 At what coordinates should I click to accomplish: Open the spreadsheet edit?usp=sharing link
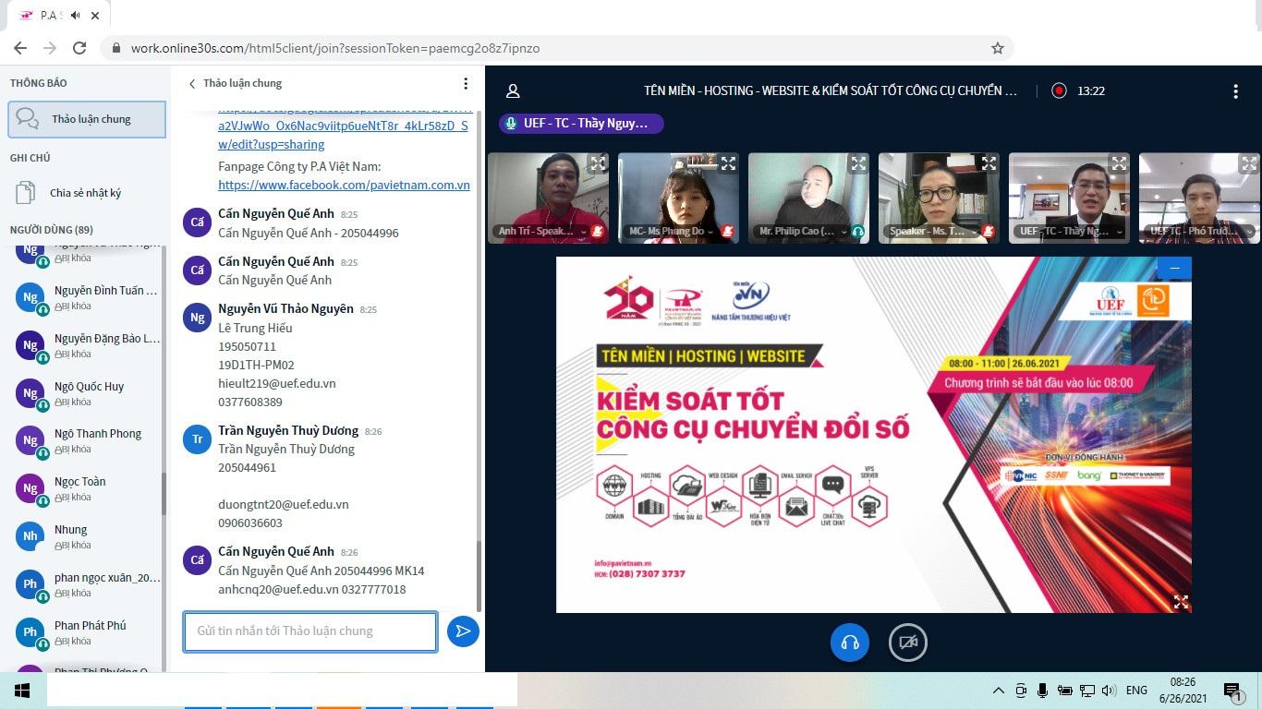(x=271, y=144)
